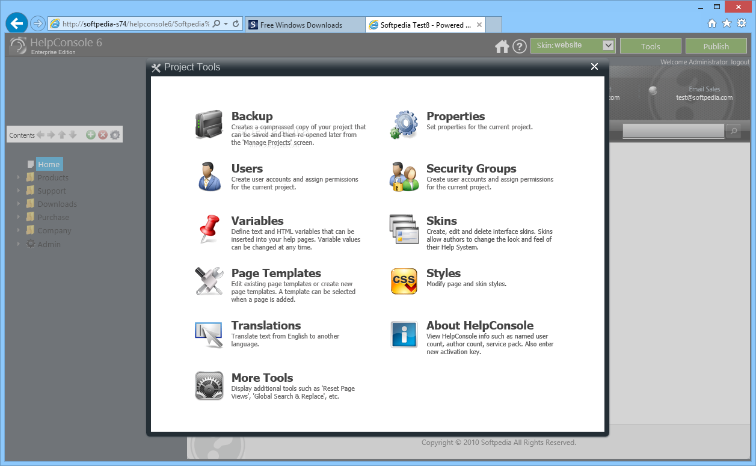Viewport: 756px width, 466px height.
Task: Open the More Tools heading link
Action: [262, 378]
